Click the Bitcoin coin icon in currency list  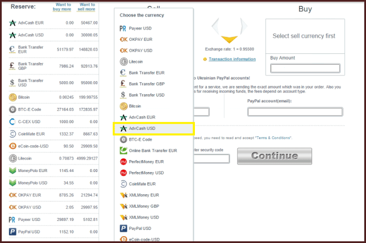click(124, 106)
